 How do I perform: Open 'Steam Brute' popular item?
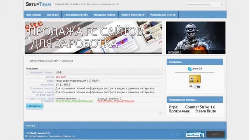coord(205,111)
